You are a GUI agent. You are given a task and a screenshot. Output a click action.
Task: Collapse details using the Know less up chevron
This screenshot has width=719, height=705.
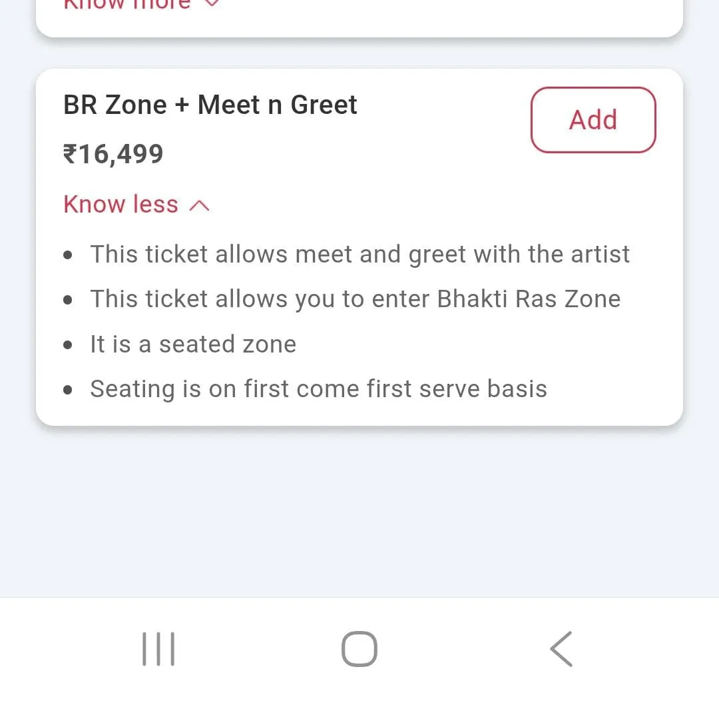[199, 206]
